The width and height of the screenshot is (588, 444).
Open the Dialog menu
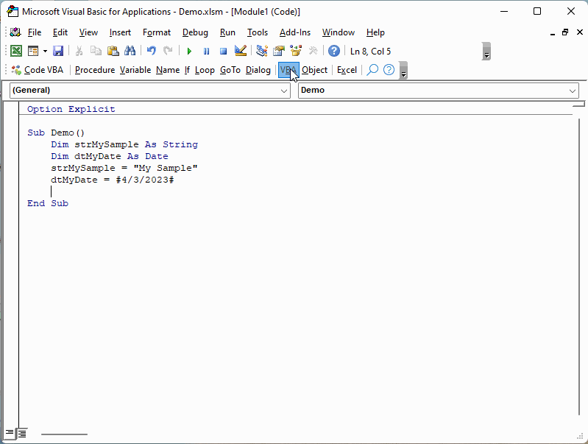click(258, 70)
